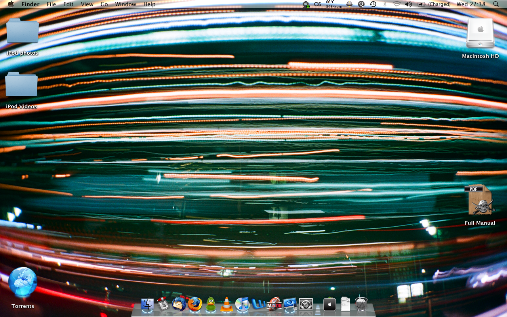Open Time Machine menu bar icon

coord(373,4)
